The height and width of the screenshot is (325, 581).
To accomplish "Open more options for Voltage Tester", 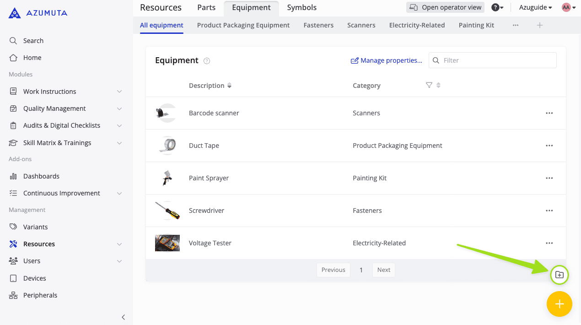I will click(x=549, y=243).
